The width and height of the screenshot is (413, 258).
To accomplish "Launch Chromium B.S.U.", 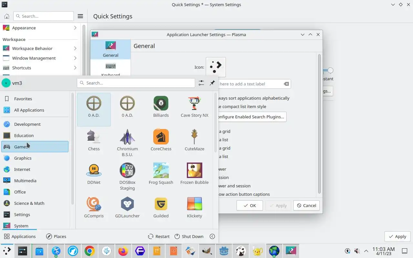I will coord(127,143).
